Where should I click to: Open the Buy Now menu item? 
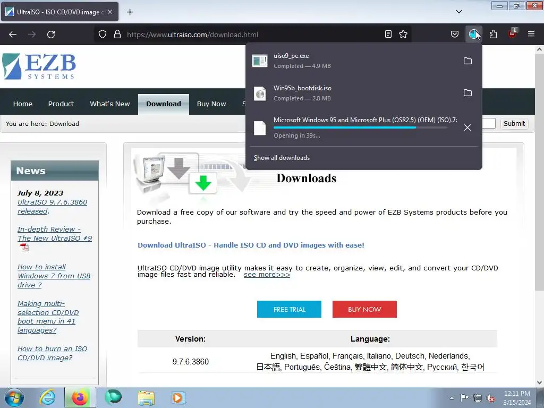tap(211, 104)
